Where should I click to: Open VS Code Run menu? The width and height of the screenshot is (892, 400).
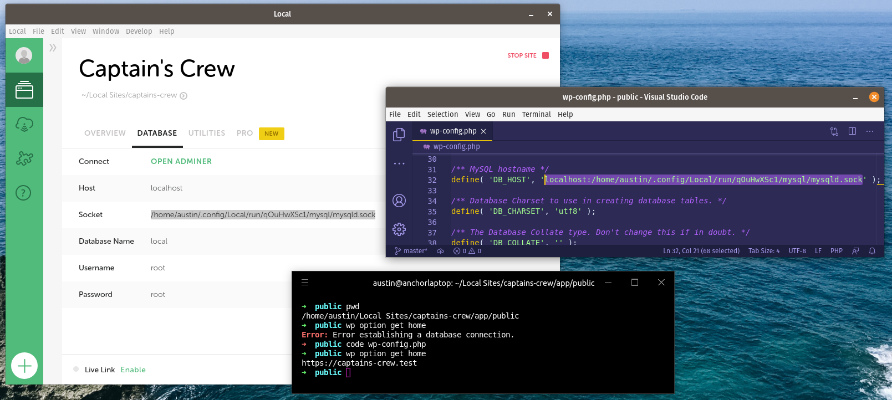pyautogui.click(x=508, y=114)
